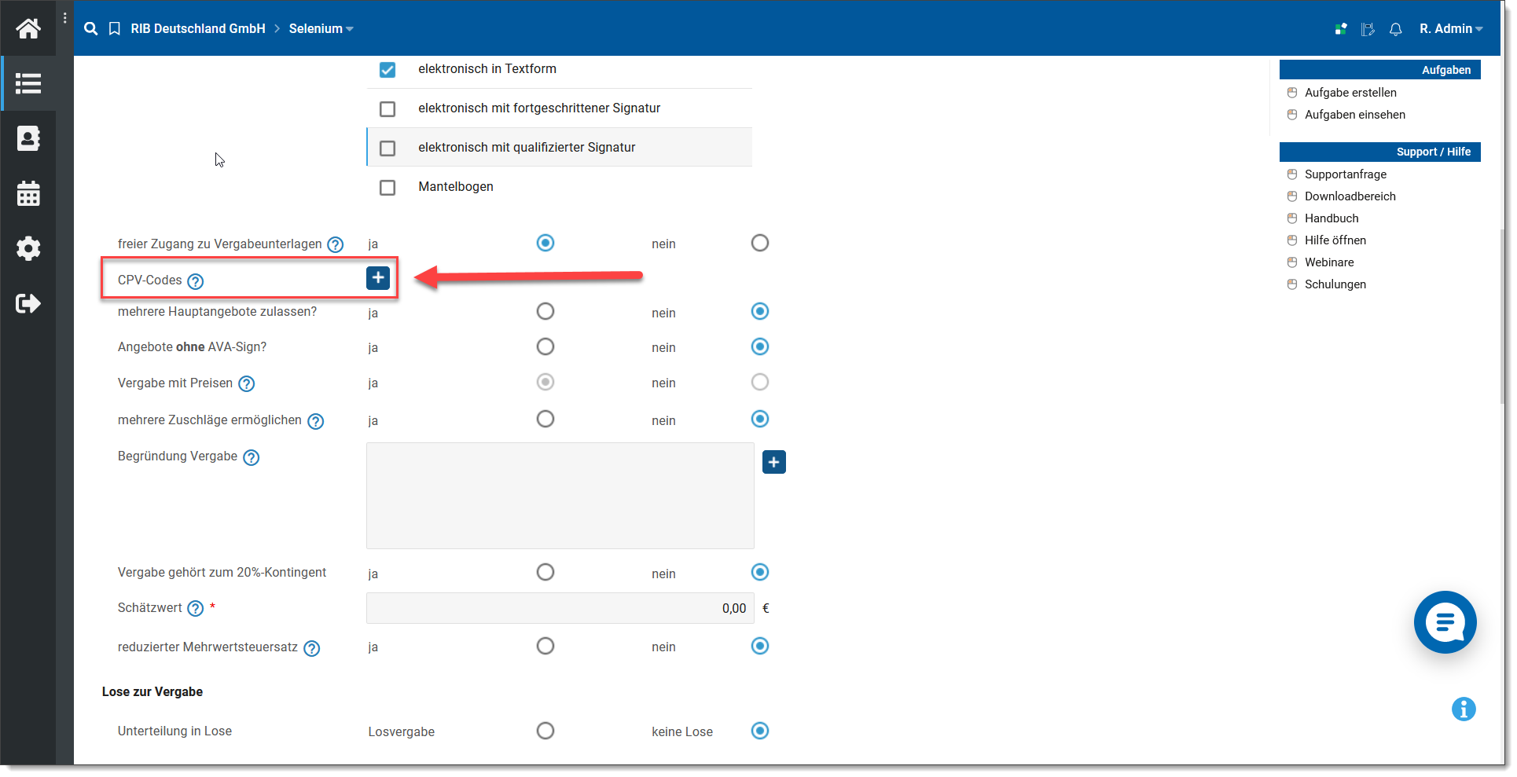Screen dimensions: 1517x777
Task: Open the contacts address book icon
Action: coord(28,139)
